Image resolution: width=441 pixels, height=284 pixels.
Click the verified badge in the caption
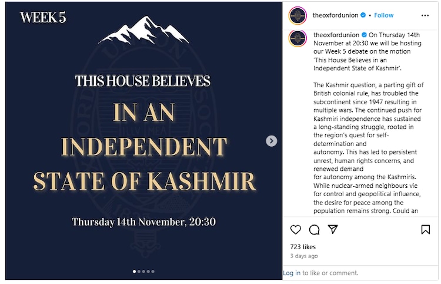coord(364,35)
